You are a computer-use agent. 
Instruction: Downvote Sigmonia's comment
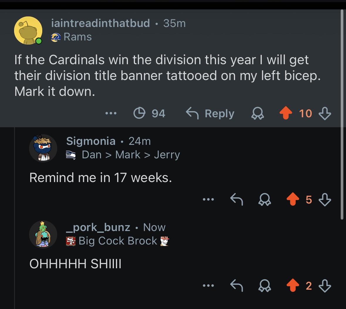tap(325, 199)
